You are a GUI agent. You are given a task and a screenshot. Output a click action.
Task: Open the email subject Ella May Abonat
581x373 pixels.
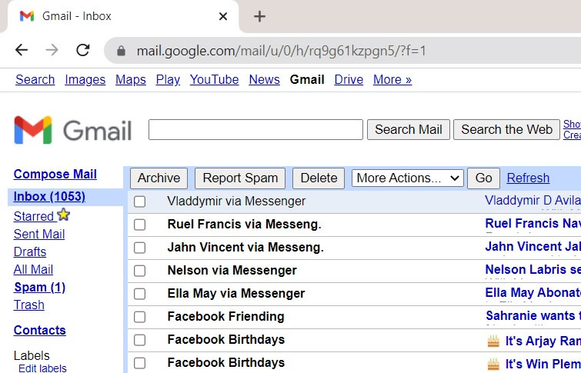533,292
